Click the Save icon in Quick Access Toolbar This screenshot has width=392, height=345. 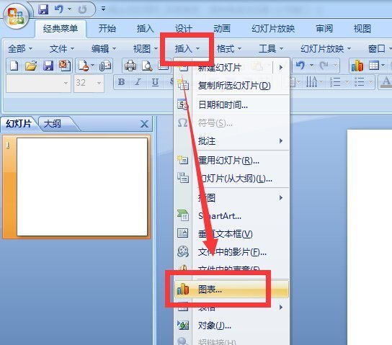coord(43,9)
